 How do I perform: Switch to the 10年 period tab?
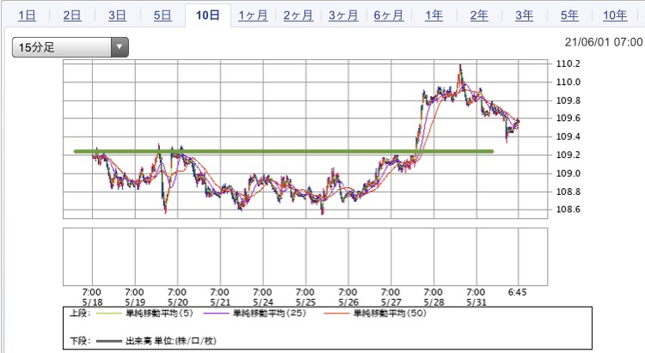coord(615,15)
